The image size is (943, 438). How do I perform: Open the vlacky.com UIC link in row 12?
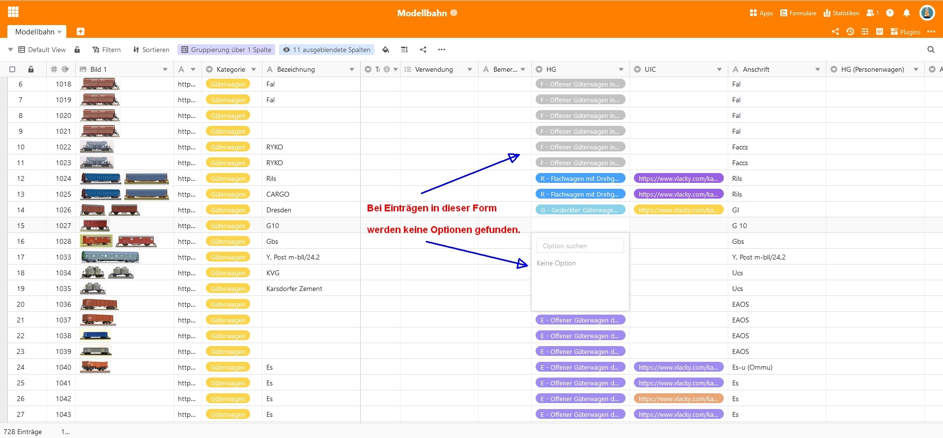[x=678, y=178]
